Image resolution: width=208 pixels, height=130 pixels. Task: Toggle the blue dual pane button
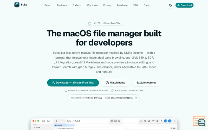coord(166,121)
